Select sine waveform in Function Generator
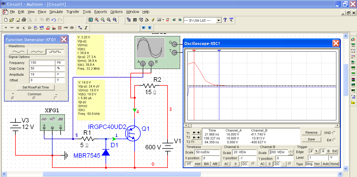The height and width of the screenshot is (177, 357). [x=18, y=52]
